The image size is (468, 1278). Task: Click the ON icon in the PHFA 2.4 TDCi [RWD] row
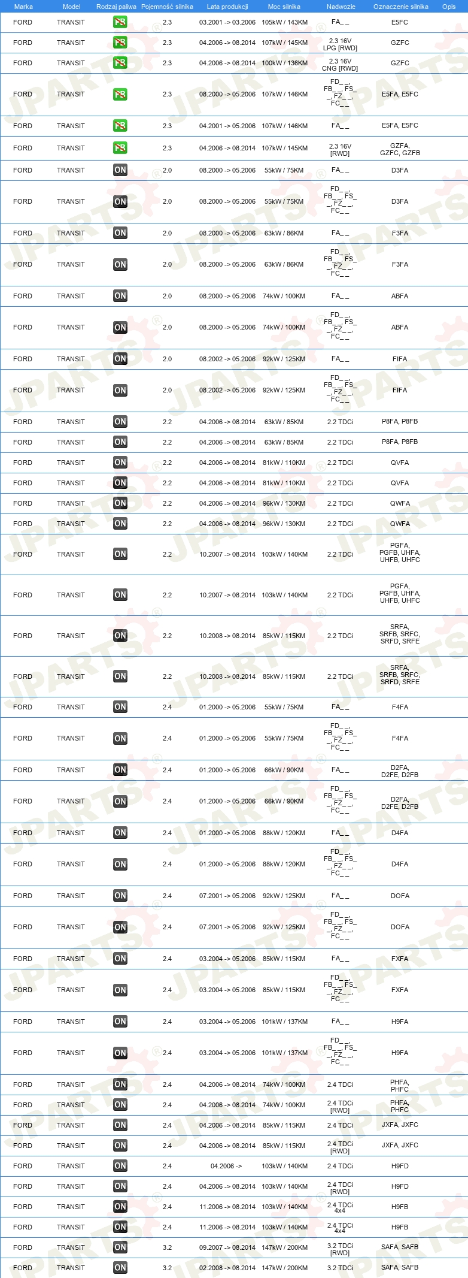point(120,1105)
